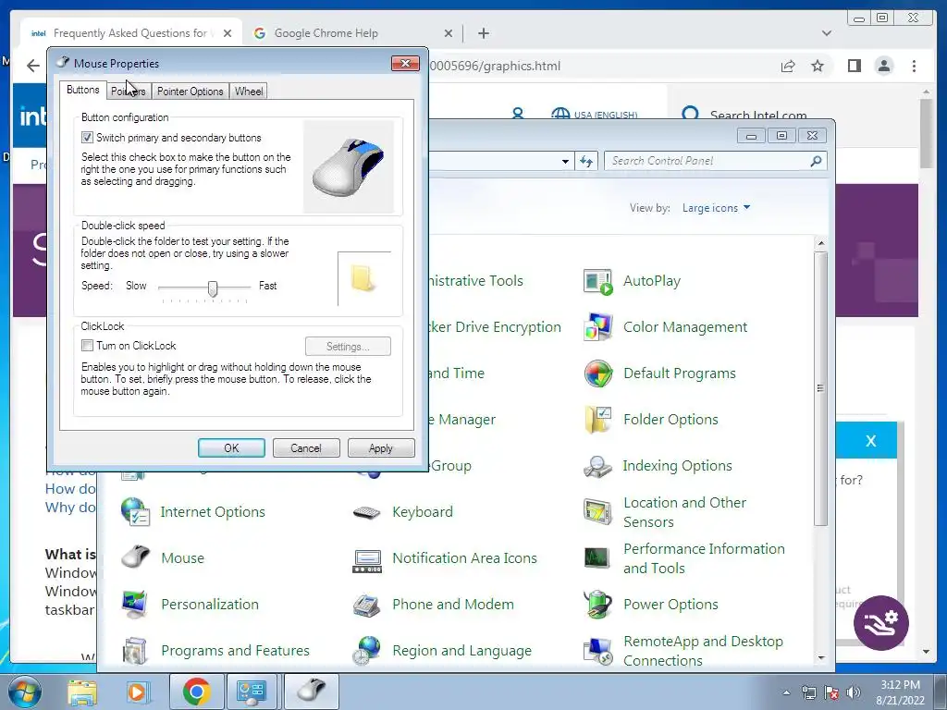
Task: Toggle the Chrome side panel icon
Action: tap(854, 66)
